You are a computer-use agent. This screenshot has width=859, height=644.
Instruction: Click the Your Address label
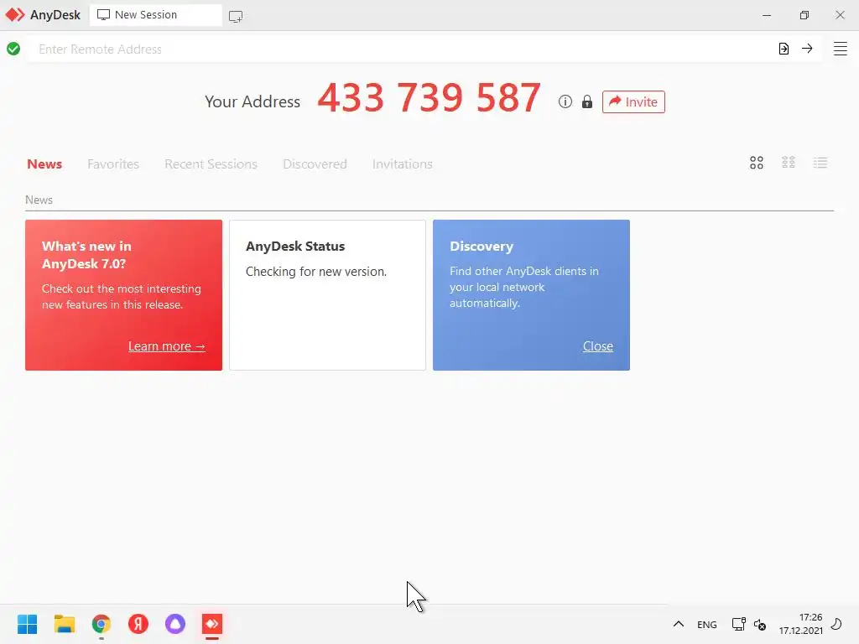[252, 101]
